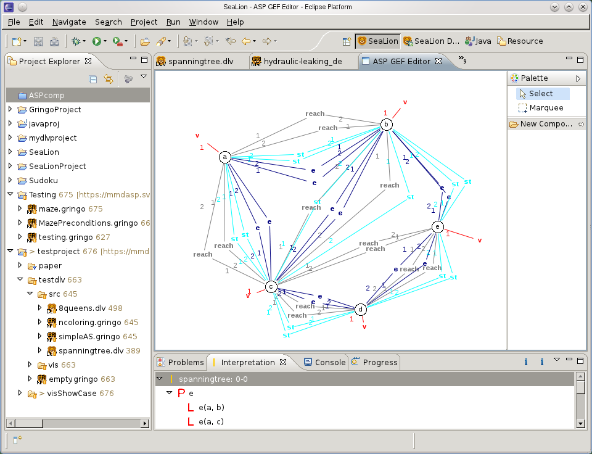Click the New wizard toolbar icon
The image size is (592, 454).
tap(17, 41)
